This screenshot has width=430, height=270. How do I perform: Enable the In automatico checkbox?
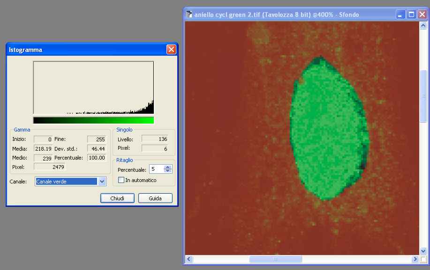pyautogui.click(x=121, y=180)
